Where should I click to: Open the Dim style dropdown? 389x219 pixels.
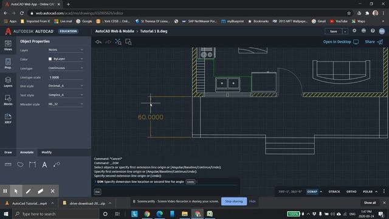pyautogui.click(x=66, y=86)
